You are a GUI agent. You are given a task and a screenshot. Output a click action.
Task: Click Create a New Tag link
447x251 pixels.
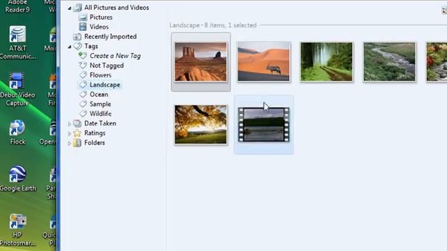coord(115,56)
